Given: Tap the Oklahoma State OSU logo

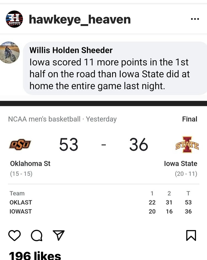Looking at the screenshot, I should point(20,145).
